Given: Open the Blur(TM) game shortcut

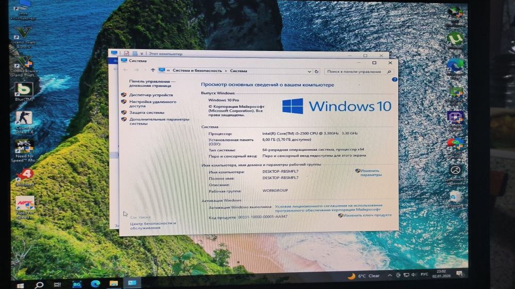Looking at the screenshot, I should point(24,92).
